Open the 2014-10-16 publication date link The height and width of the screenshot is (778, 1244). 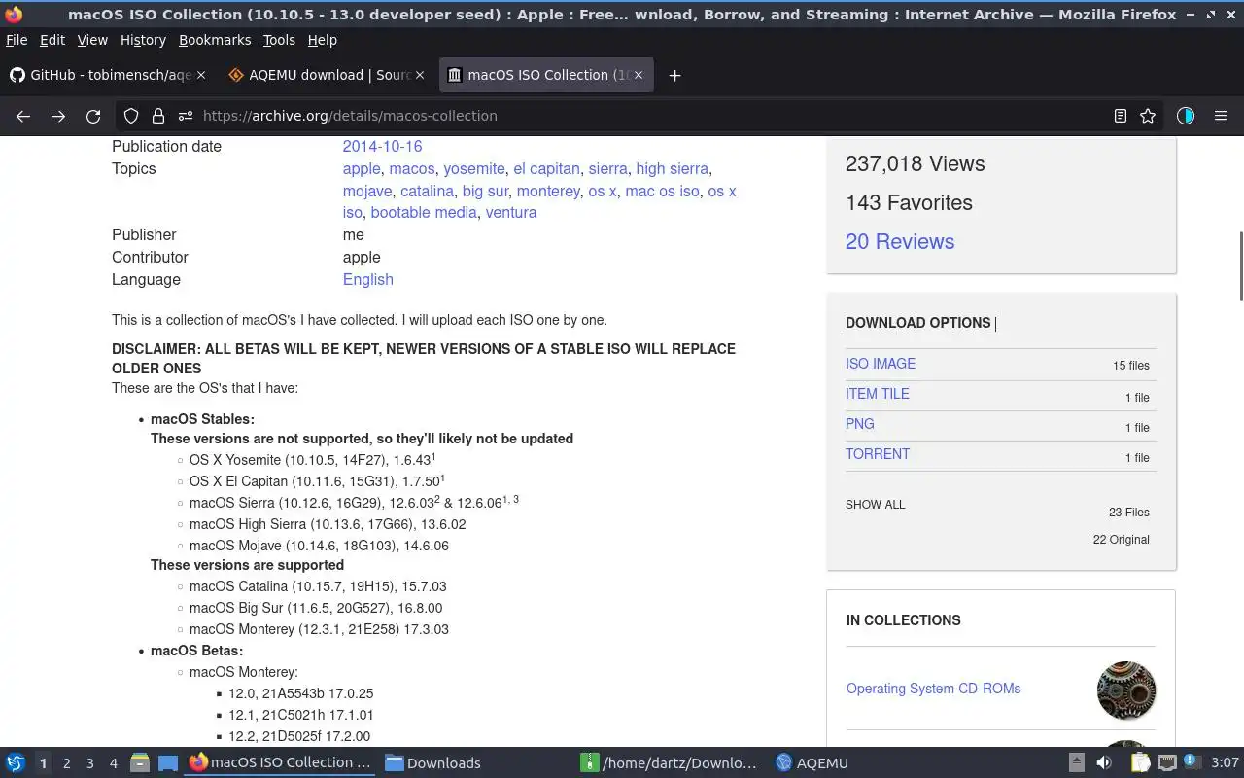pyautogui.click(x=382, y=146)
